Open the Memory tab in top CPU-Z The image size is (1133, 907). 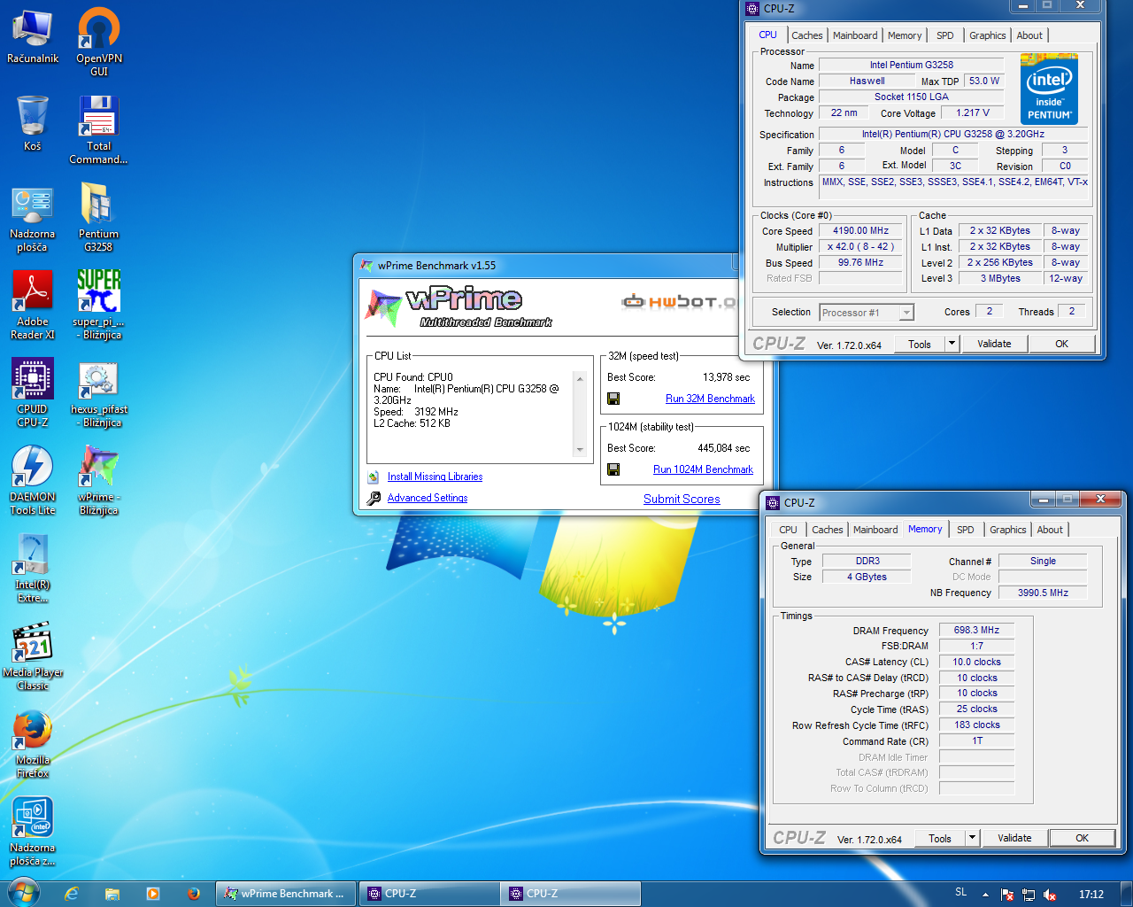click(x=905, y=35)
